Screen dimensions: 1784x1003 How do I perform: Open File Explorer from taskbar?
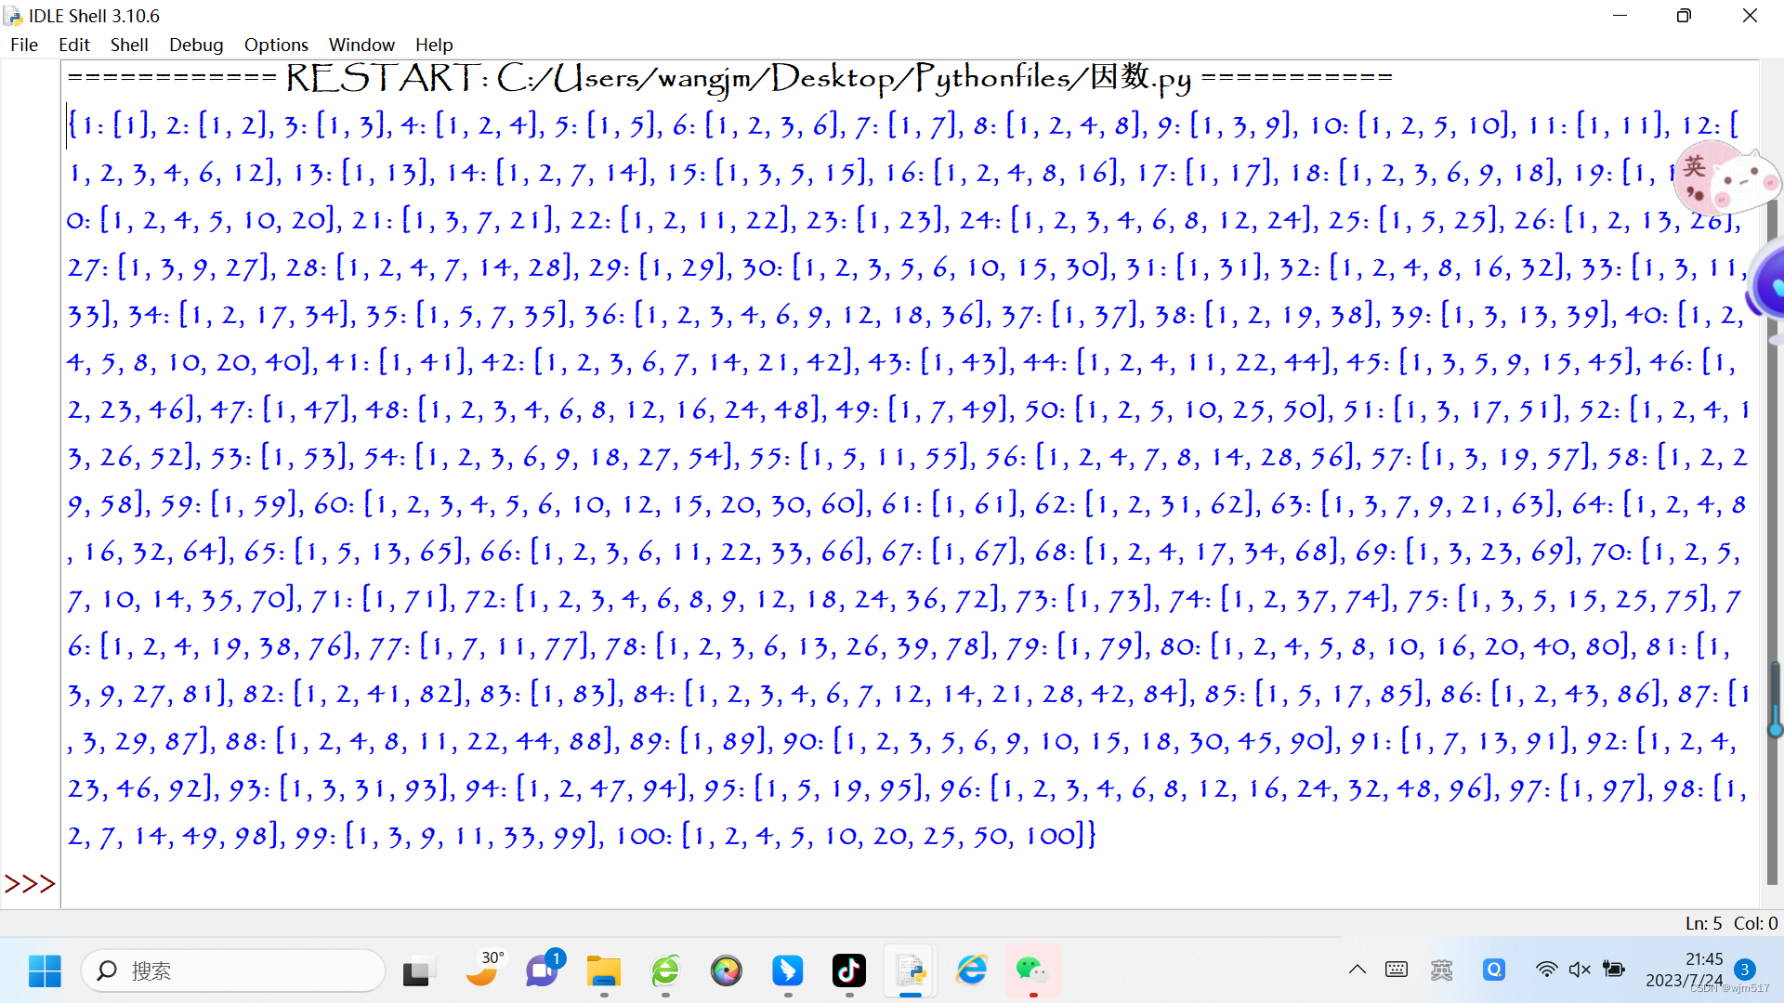[x=604, y=970]
